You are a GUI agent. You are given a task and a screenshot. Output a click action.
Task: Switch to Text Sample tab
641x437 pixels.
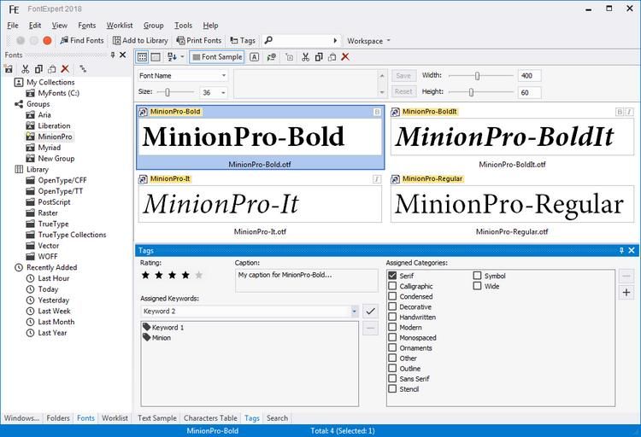click(157, 418)
